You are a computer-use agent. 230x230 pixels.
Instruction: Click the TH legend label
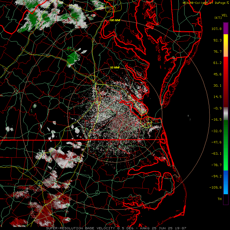pyautogui.click(x=220, y=199)
